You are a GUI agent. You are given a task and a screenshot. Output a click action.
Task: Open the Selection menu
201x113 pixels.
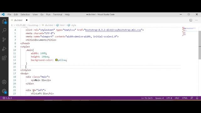(25, 14)
